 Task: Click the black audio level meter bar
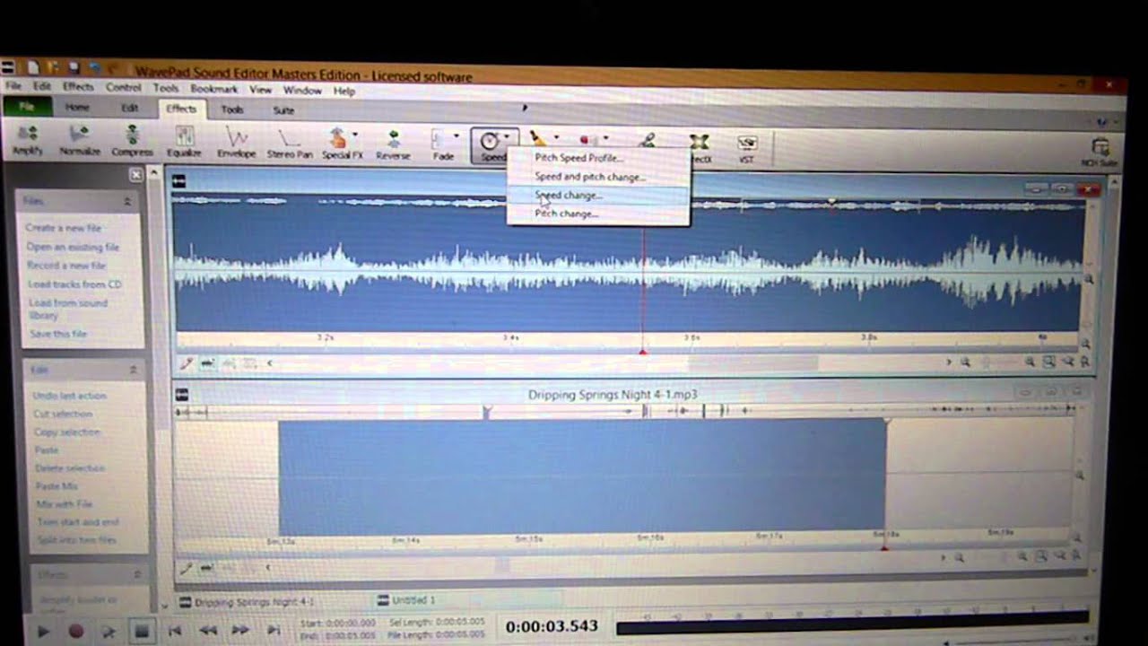point(853,623)
